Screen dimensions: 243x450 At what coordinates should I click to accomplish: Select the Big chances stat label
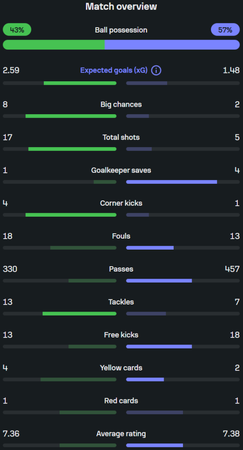click(x=121, y=104)
